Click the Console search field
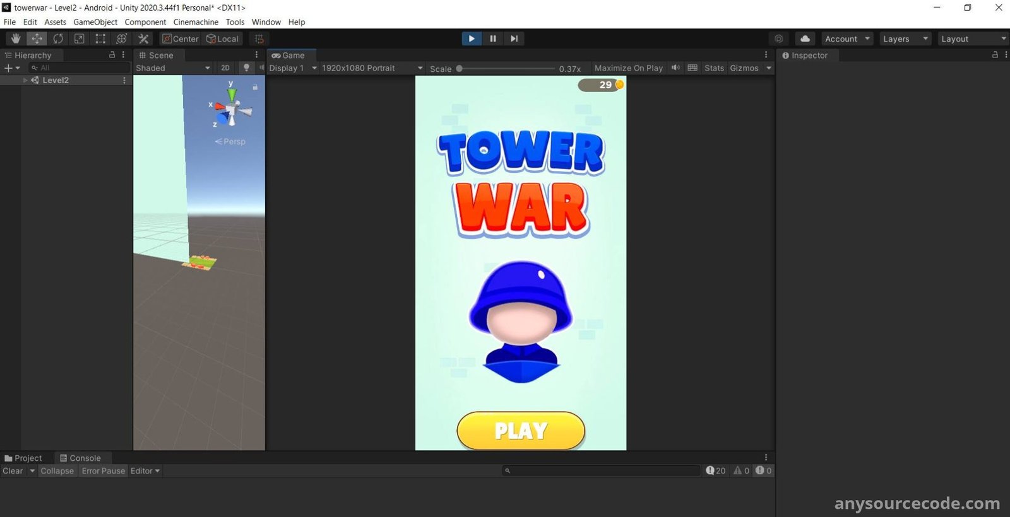The width and height of the screenshot is (1010, 517). pos(603,470)
